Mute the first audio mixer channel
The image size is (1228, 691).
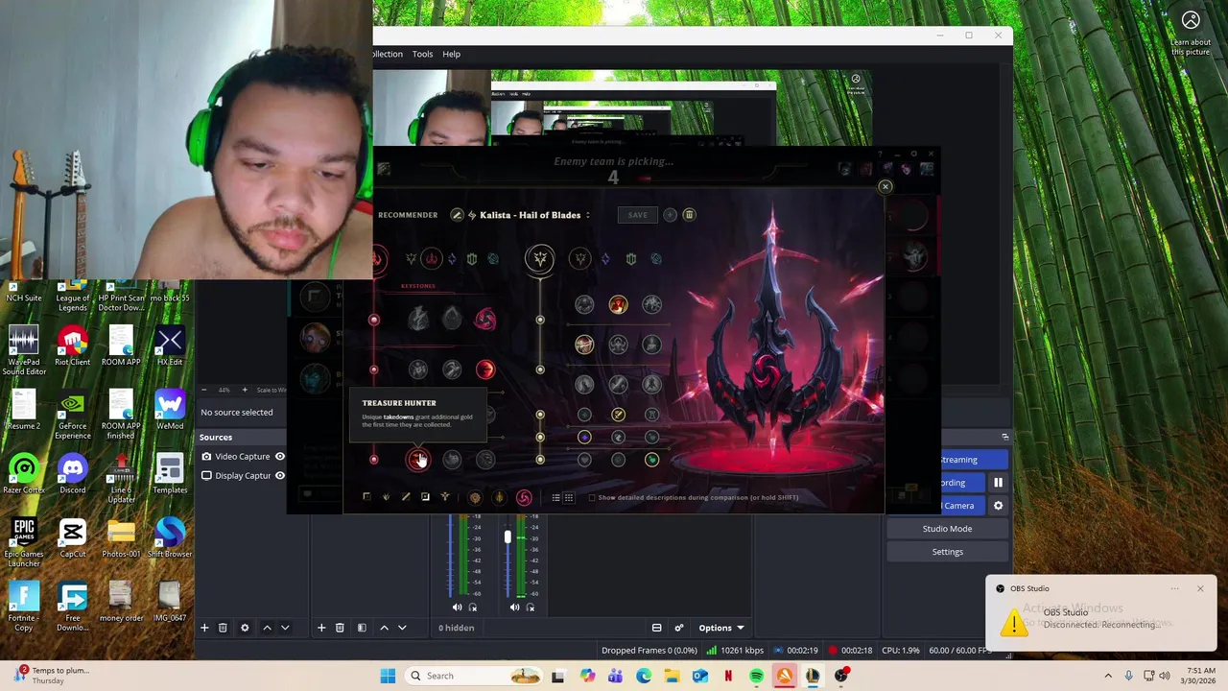click(x=457, y=607)
